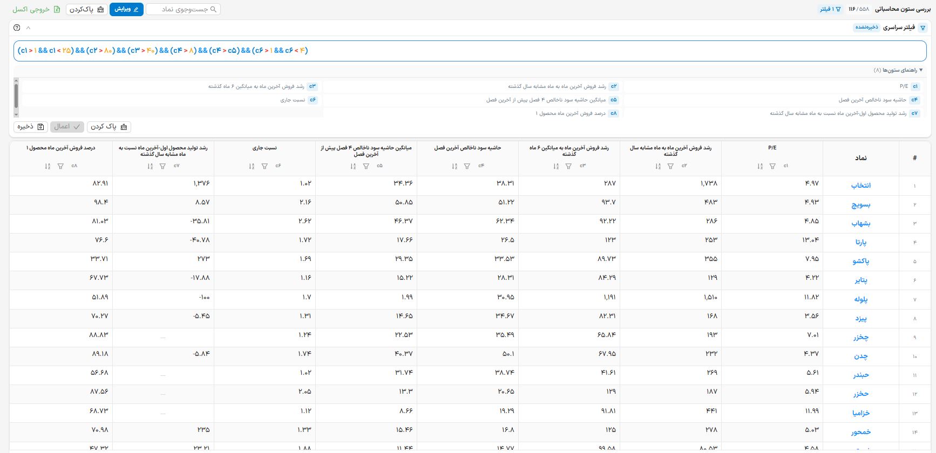Open filter for column c2 header
The height and width of the screenshot is (453, 936).
click(670, 166)
